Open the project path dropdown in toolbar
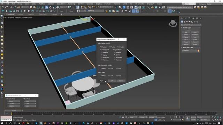The image size is (223, 125). tap(180, 7)
